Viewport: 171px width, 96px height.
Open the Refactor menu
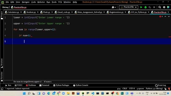pos(41,2)
